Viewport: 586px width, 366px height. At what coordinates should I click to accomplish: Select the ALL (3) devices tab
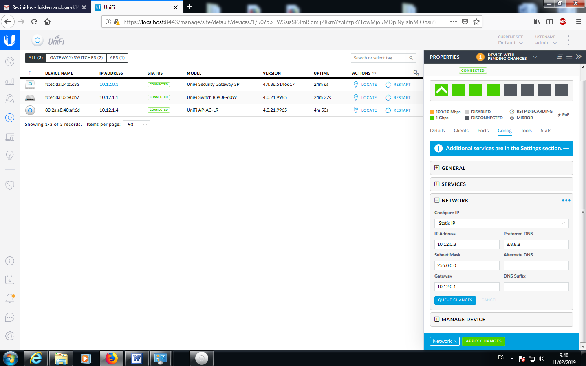pos(35,58)
